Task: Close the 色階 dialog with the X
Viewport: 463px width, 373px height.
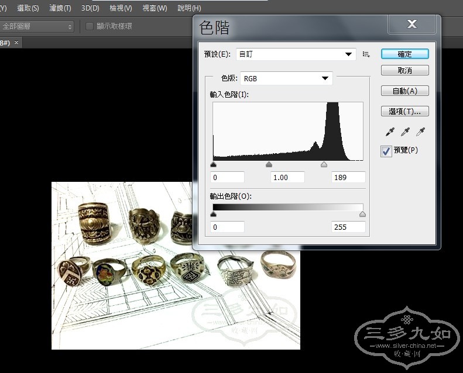Action: [411, 24]
